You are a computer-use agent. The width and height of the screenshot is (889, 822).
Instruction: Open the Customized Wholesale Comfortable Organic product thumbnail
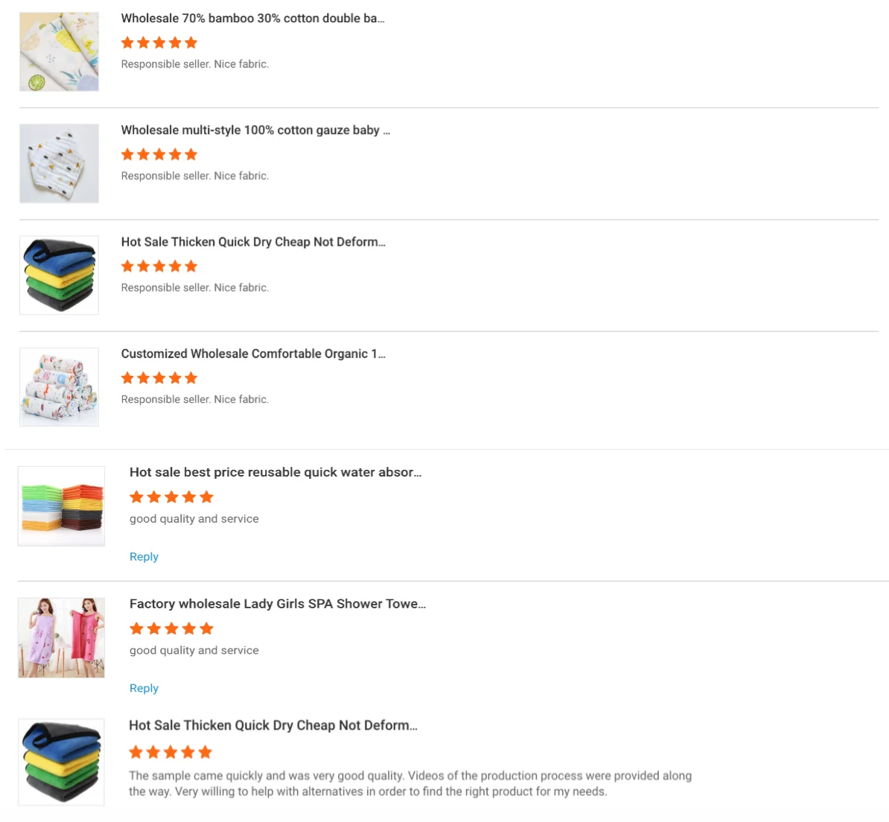(59, 386)
